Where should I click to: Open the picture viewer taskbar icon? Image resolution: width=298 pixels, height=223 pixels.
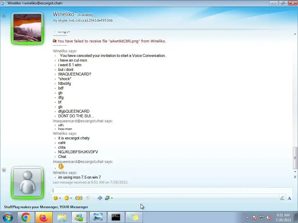pyautogui.click(x=98, y=217)
